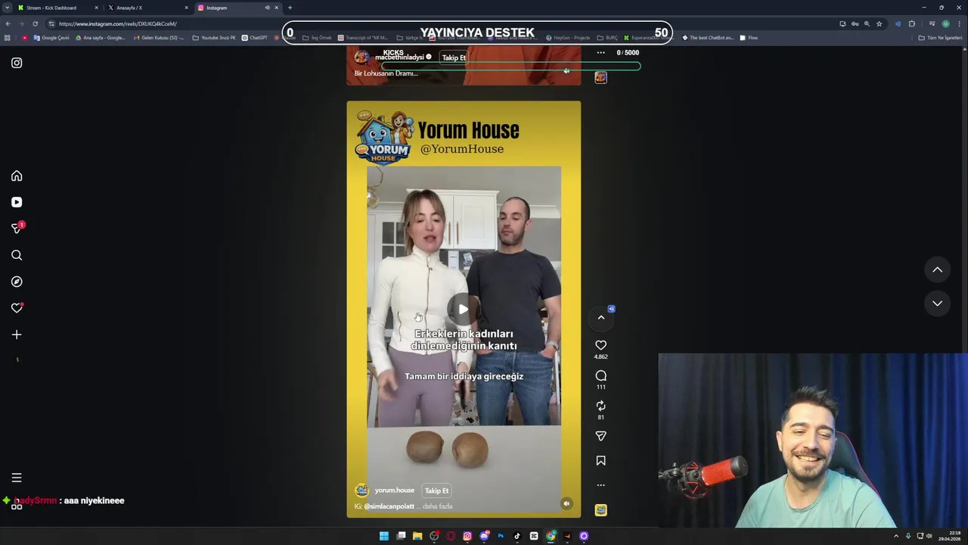Open Messages icon with notification badge

point(17,229)
